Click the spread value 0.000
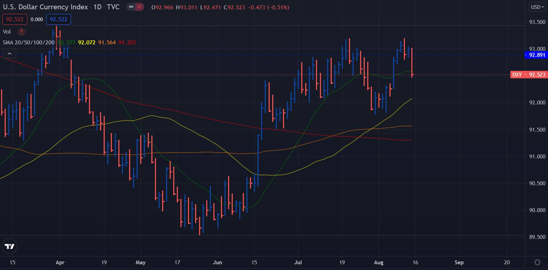548x270 pixels. click(37, 19)
